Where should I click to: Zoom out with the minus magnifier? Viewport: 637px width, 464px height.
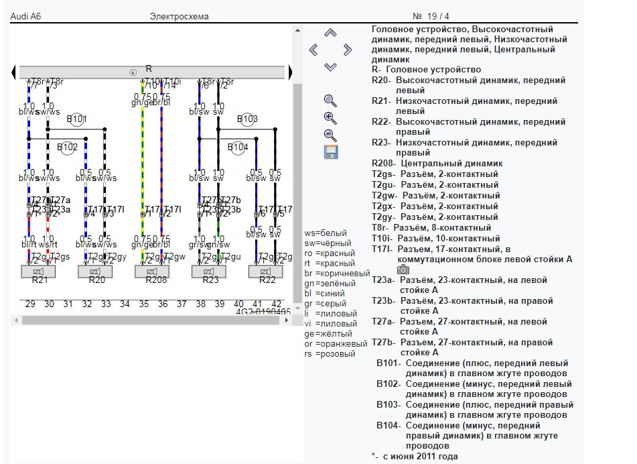click(330, 135)
